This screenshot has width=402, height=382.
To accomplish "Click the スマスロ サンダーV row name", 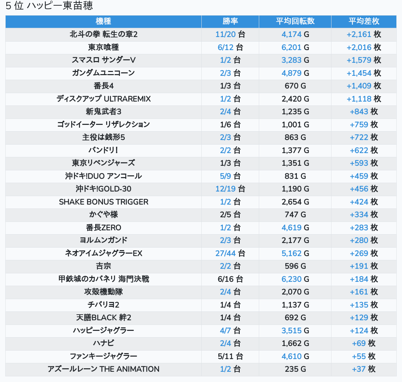I will [103, 60].
